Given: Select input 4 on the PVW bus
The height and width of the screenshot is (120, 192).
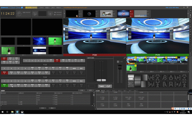Looking at the screenshot, I should pos(25,81).
